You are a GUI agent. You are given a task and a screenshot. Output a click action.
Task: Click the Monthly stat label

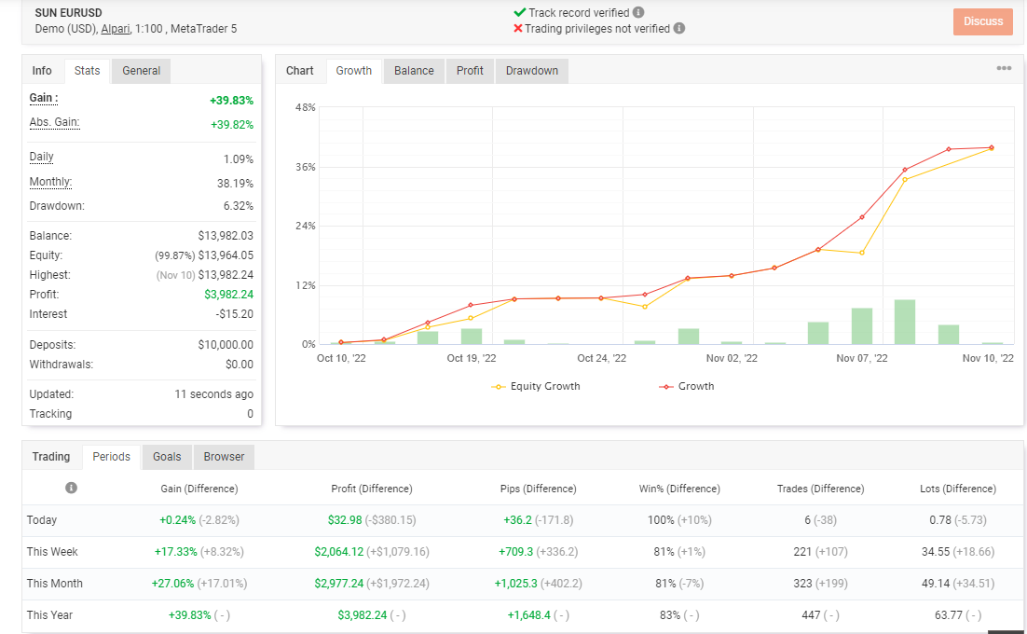(x=50, y=182)
